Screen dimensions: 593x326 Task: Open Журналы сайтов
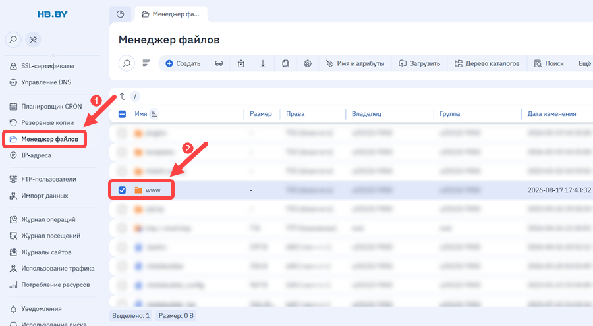46,252
